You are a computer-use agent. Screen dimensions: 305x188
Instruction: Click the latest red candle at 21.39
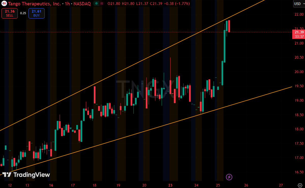pos(229,26)
